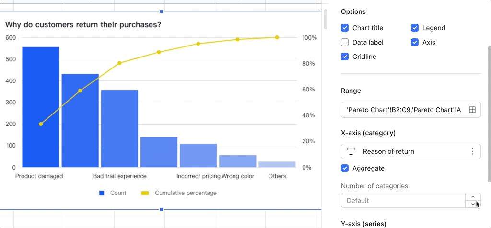
Task: Click the Range input field
Action: coord(403,110)
